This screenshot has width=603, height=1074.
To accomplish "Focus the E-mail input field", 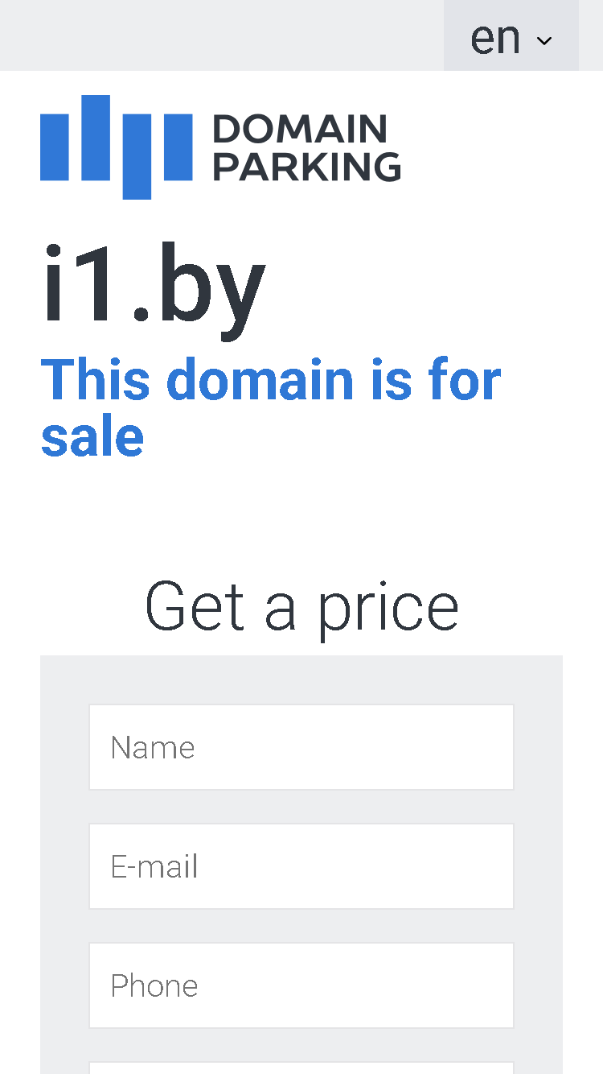I will click(301, 866).
